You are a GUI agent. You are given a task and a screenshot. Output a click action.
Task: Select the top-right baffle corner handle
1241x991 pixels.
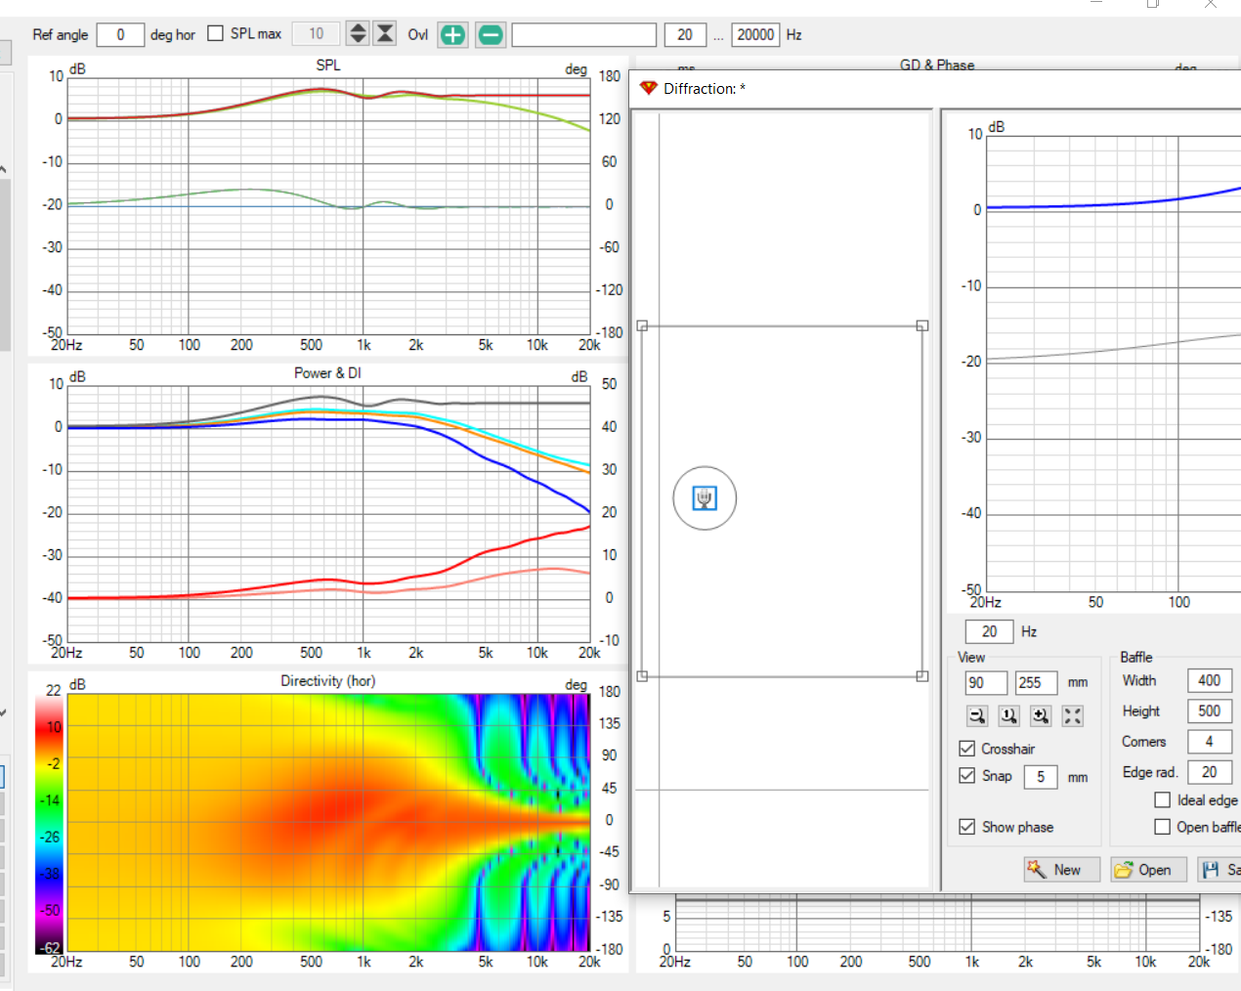coord(921,325)
